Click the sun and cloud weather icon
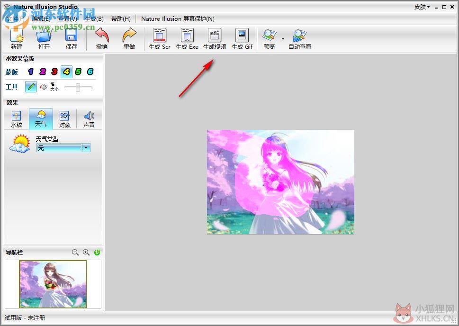459x326 pixels. [x=19, y=144]
